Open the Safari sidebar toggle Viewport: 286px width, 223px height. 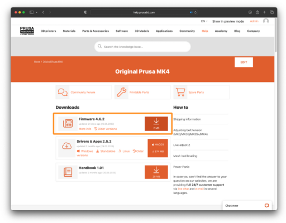click(x=31, y=12)
